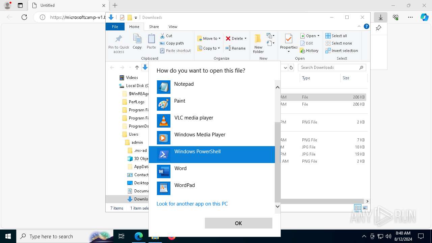The height and width of the screenshot is (243, 432).
Task: Show hidden system tray icons
Action: coord(364,236)
